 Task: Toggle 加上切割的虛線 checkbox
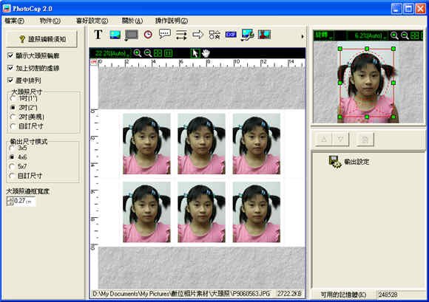pos(10,68)
